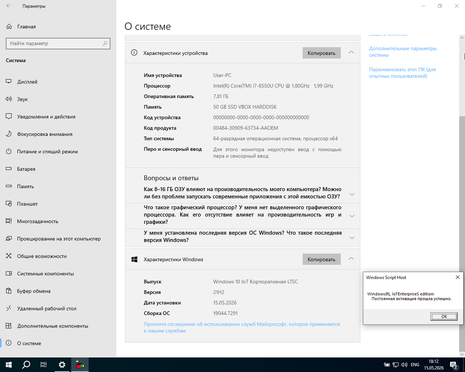465x372 pixels.
Task: Open the notification center icon
Action: (454, 365)
